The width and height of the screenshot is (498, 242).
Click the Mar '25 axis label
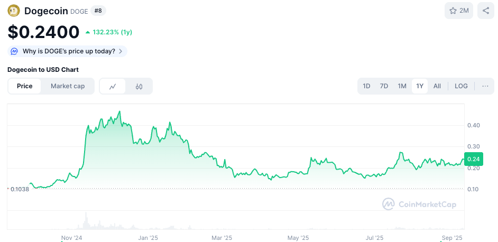click(222, 238)
